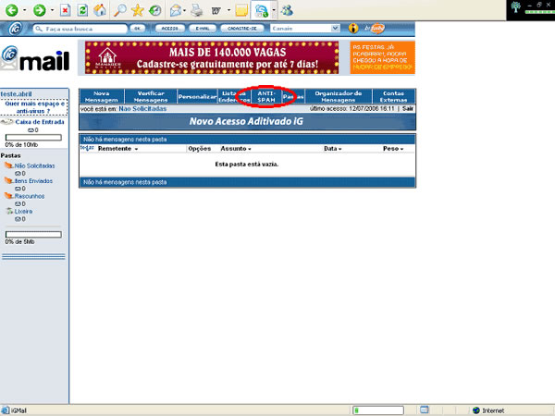Expand the Canais dropdown list
Viewport: 555px width, 416px height.
coord(334,29)
